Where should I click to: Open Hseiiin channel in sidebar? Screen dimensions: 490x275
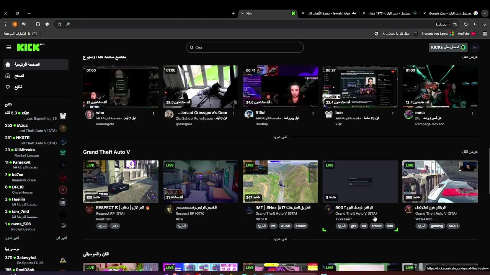click(x=36, y=202)
